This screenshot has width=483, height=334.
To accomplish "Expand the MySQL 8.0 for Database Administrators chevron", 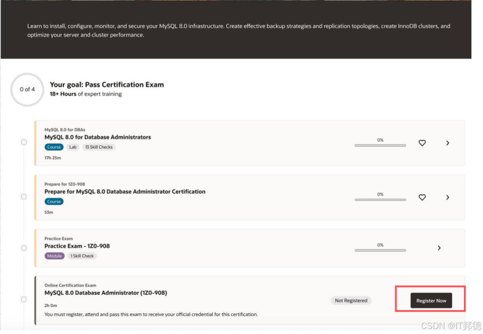I will tap(447, 143).
